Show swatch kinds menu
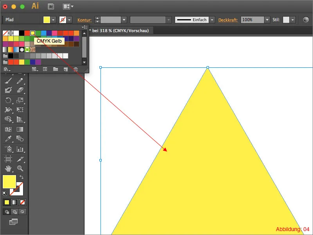 (35, 69)
